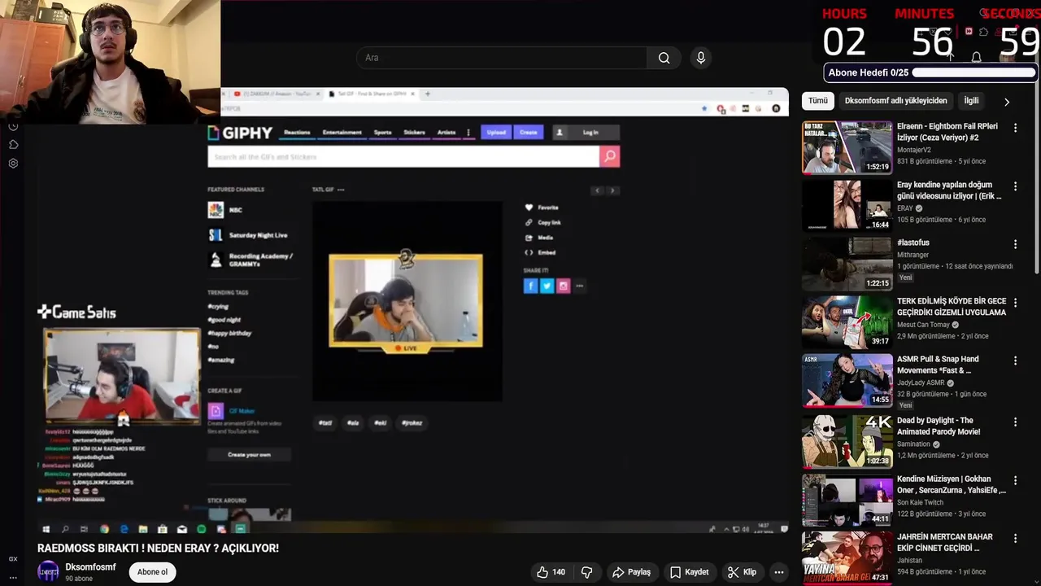Select the Tümü filter chip

coord(818,101)
